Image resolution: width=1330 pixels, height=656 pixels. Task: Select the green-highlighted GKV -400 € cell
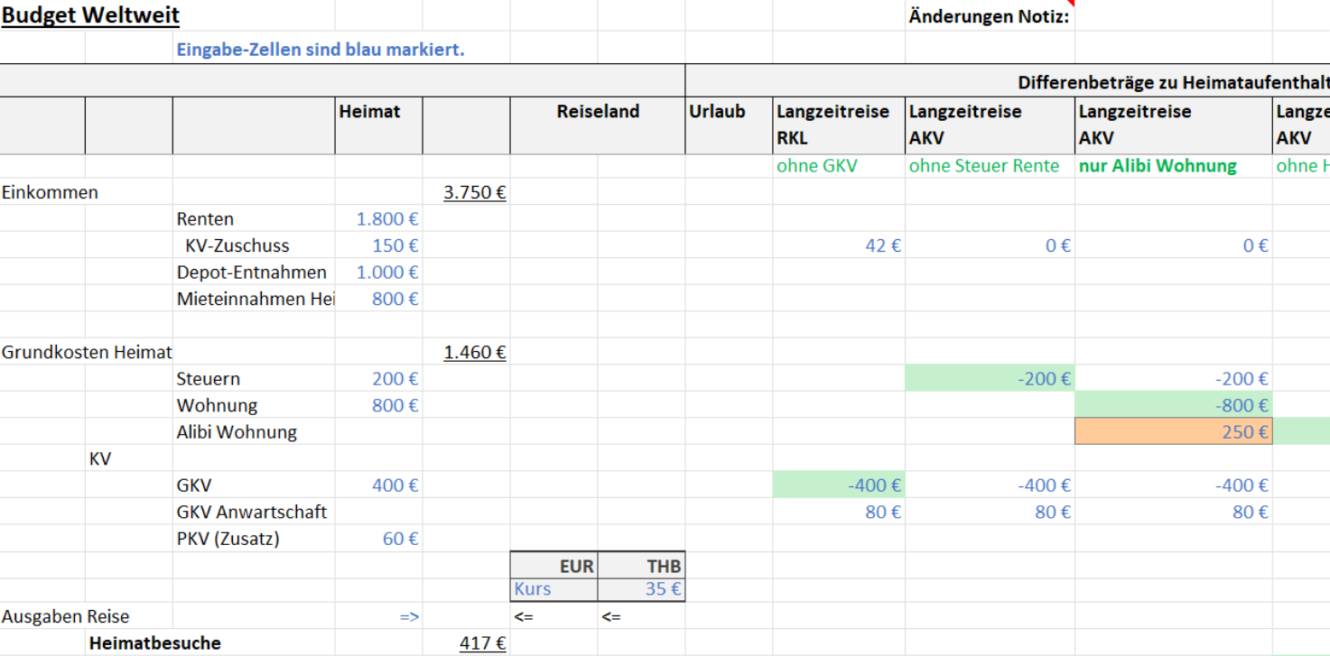point(838,485)
